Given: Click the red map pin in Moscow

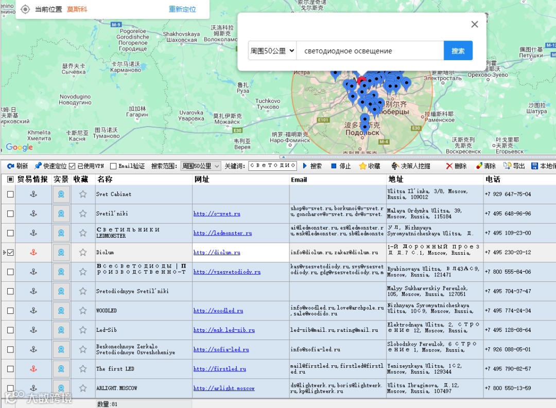Looking at the screenshot, I should (x=361, y=81).
